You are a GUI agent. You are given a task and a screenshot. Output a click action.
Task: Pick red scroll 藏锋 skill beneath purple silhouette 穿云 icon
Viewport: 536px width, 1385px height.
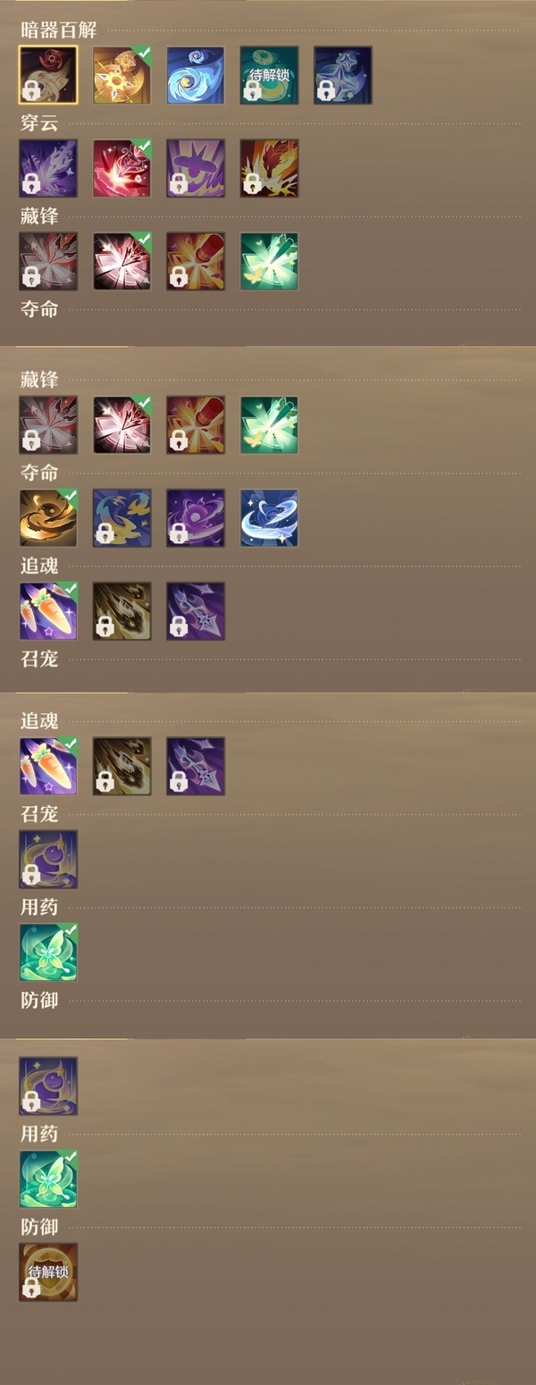click(196, 261)
